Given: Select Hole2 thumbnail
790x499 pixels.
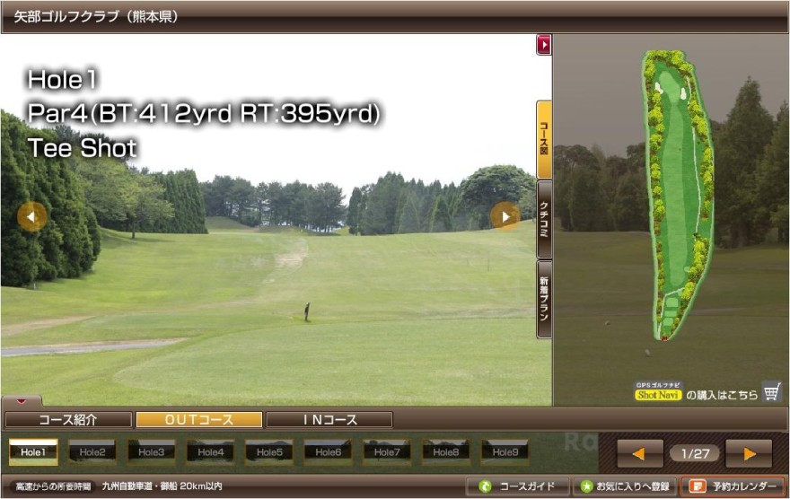Looking at the screenshot, I should point(92,452).
